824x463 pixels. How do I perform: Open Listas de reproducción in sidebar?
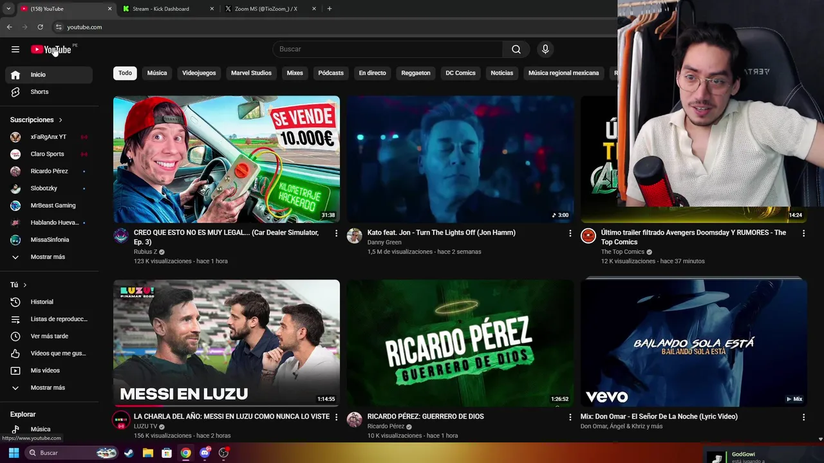pos(49,319)
